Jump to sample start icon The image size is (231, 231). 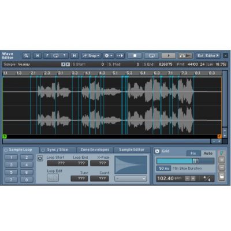38,56
